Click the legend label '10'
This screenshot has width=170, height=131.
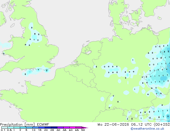34,130
